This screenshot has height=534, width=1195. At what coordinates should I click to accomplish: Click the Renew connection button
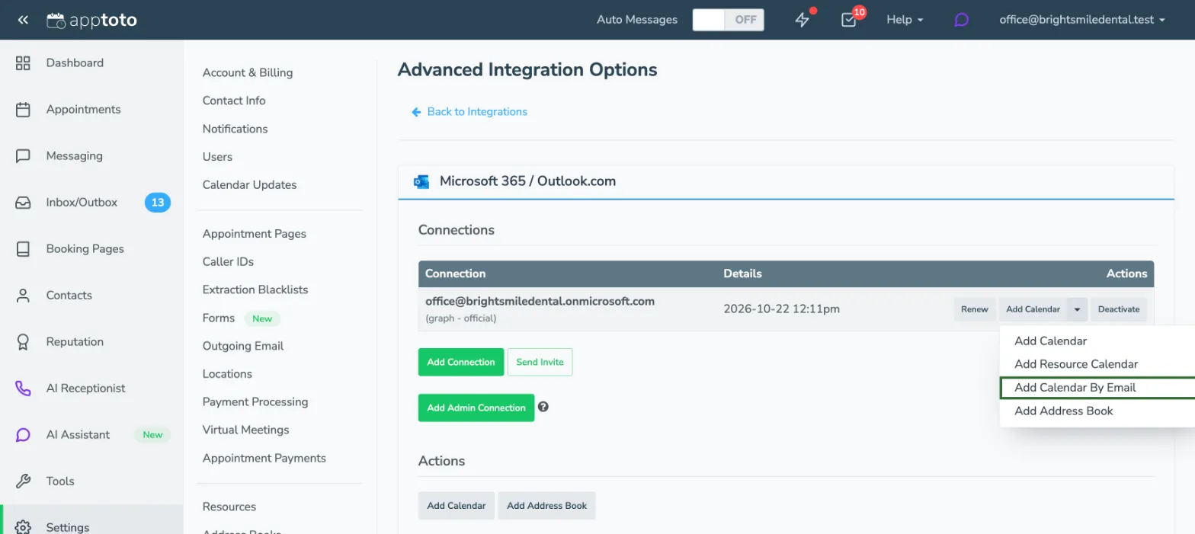pyautogui.click(x=975, y=309)
